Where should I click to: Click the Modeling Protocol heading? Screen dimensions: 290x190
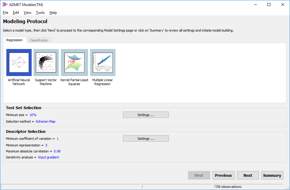[x=25, y=21]
